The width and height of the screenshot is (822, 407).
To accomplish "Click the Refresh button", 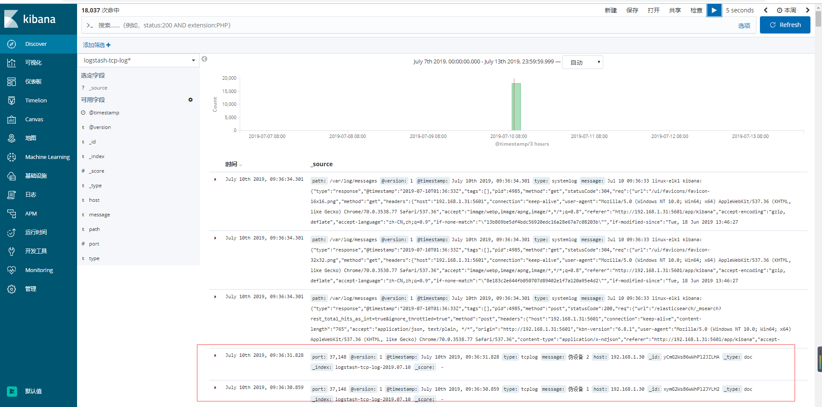I will [785, 25].
